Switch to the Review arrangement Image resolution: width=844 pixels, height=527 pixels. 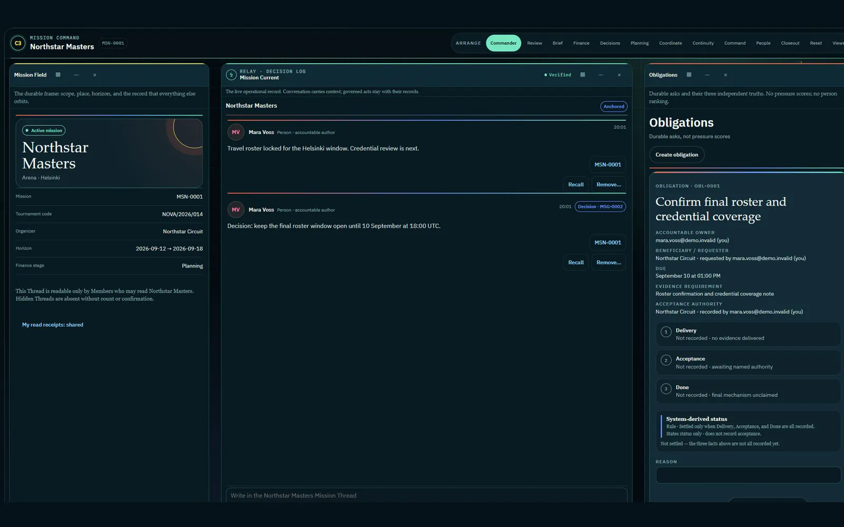[534, 43]
